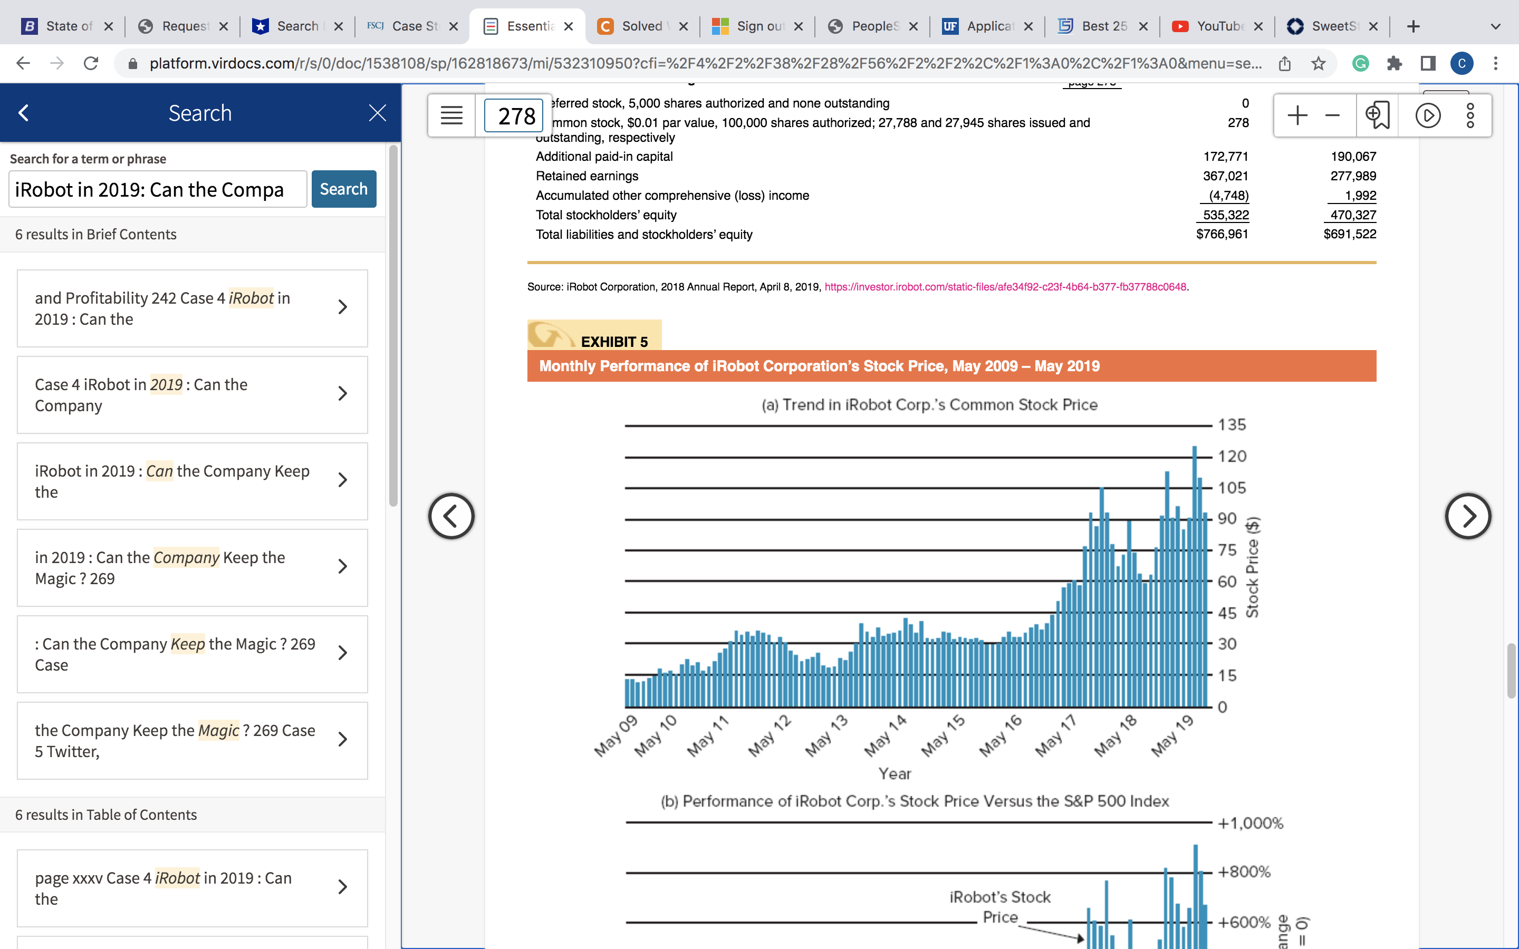Switch to the Case Study tab
The width and height of the screenshot is (1519, 949).
click(414, 26)
